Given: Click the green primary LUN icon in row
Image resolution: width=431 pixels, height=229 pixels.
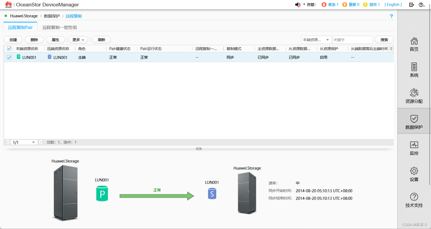Looking at the screenshot, I should coord(19,57).
